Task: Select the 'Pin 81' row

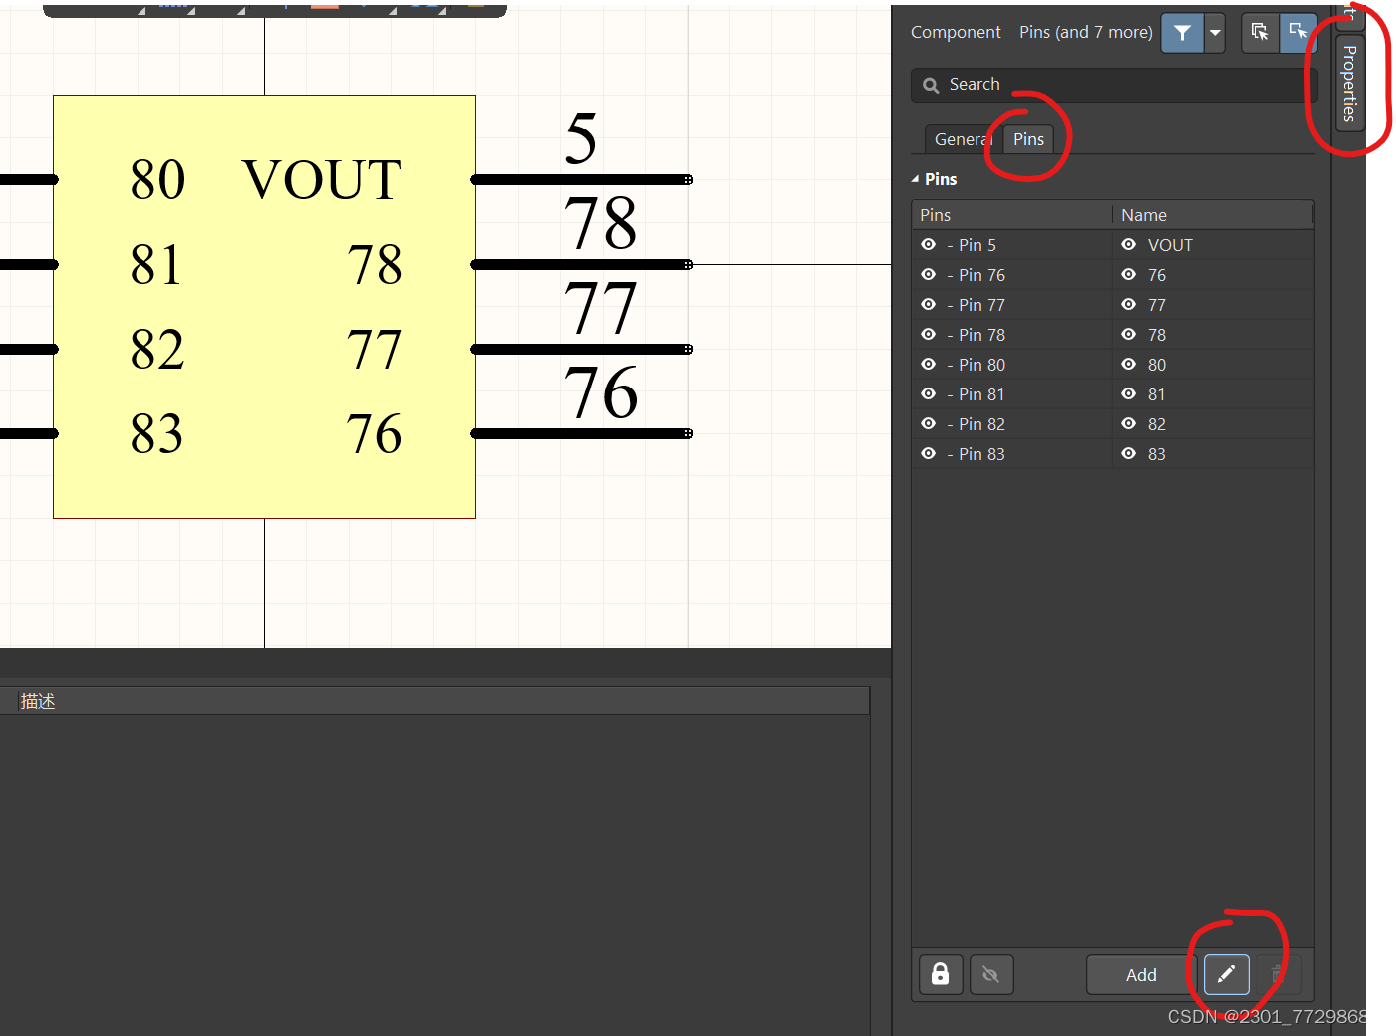Action: coord(1113,394)
